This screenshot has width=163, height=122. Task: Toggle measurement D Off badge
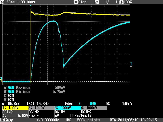11,99
